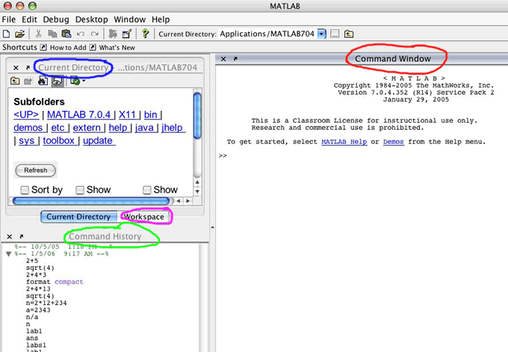Select the Current Directory tab
This screenshot has width=508, height=352.
click(x=78, y=217)
